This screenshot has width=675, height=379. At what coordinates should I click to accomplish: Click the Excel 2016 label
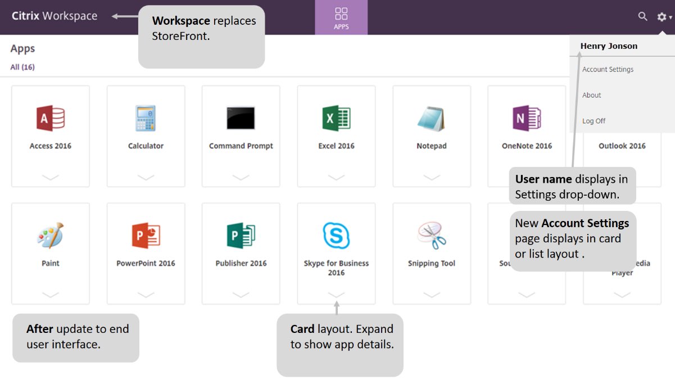336,146
